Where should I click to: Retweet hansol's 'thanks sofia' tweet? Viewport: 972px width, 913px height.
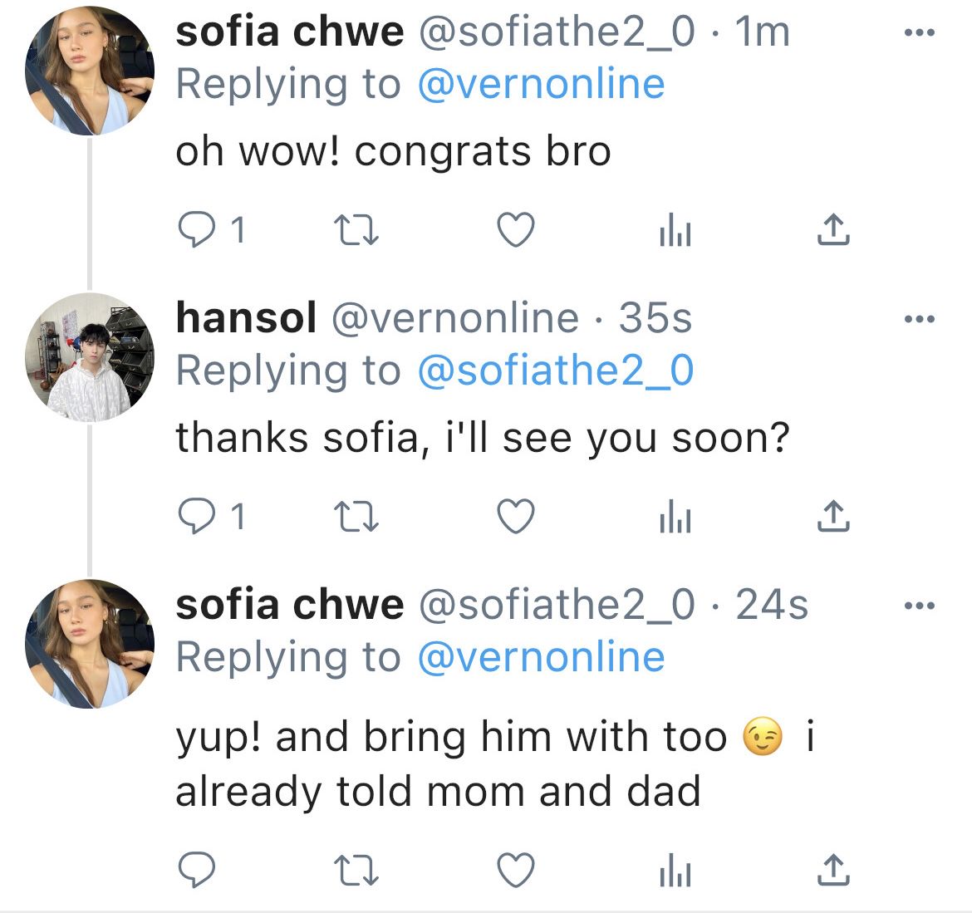click(356, 517)
